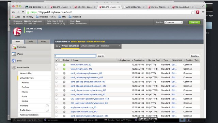Check the box for card_otp-perf-nocsc.mybank.com_443
This screenshot has height=123, width=218.
[56, 90]
